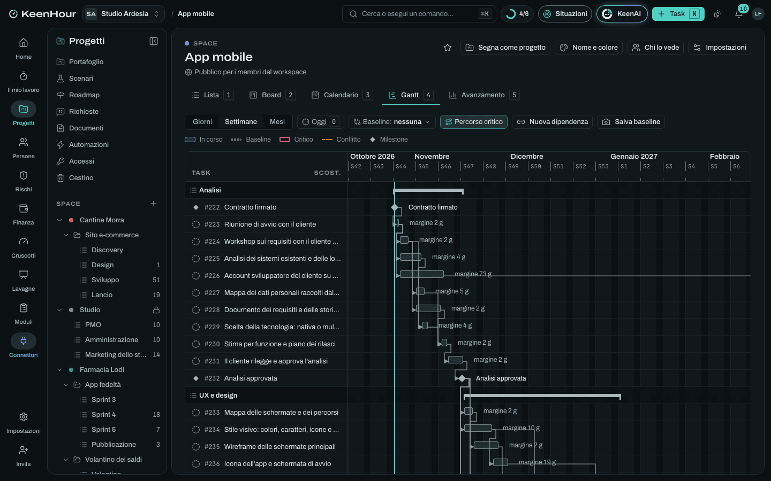Viewport: 771px width, 481px height.
Task: Open the Cruscotti gauge icon
Action: [x=24, y=242]
